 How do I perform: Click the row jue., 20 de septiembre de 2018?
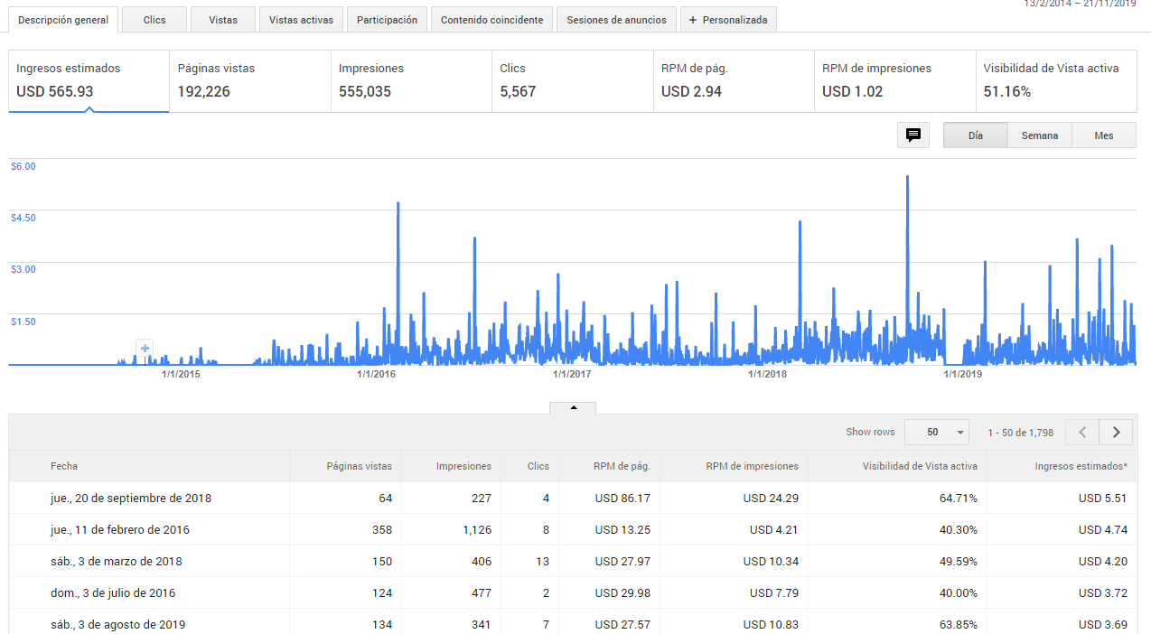573,498
